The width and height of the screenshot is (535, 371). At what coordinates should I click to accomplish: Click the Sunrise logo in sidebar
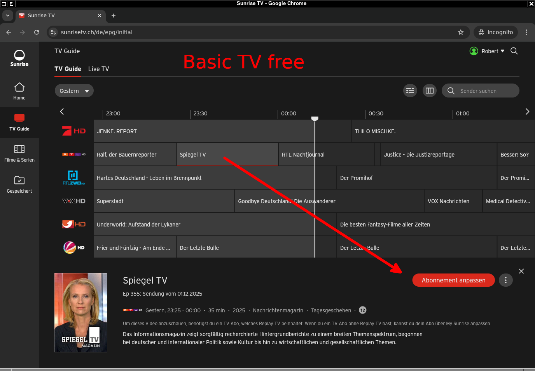point(19,58)
